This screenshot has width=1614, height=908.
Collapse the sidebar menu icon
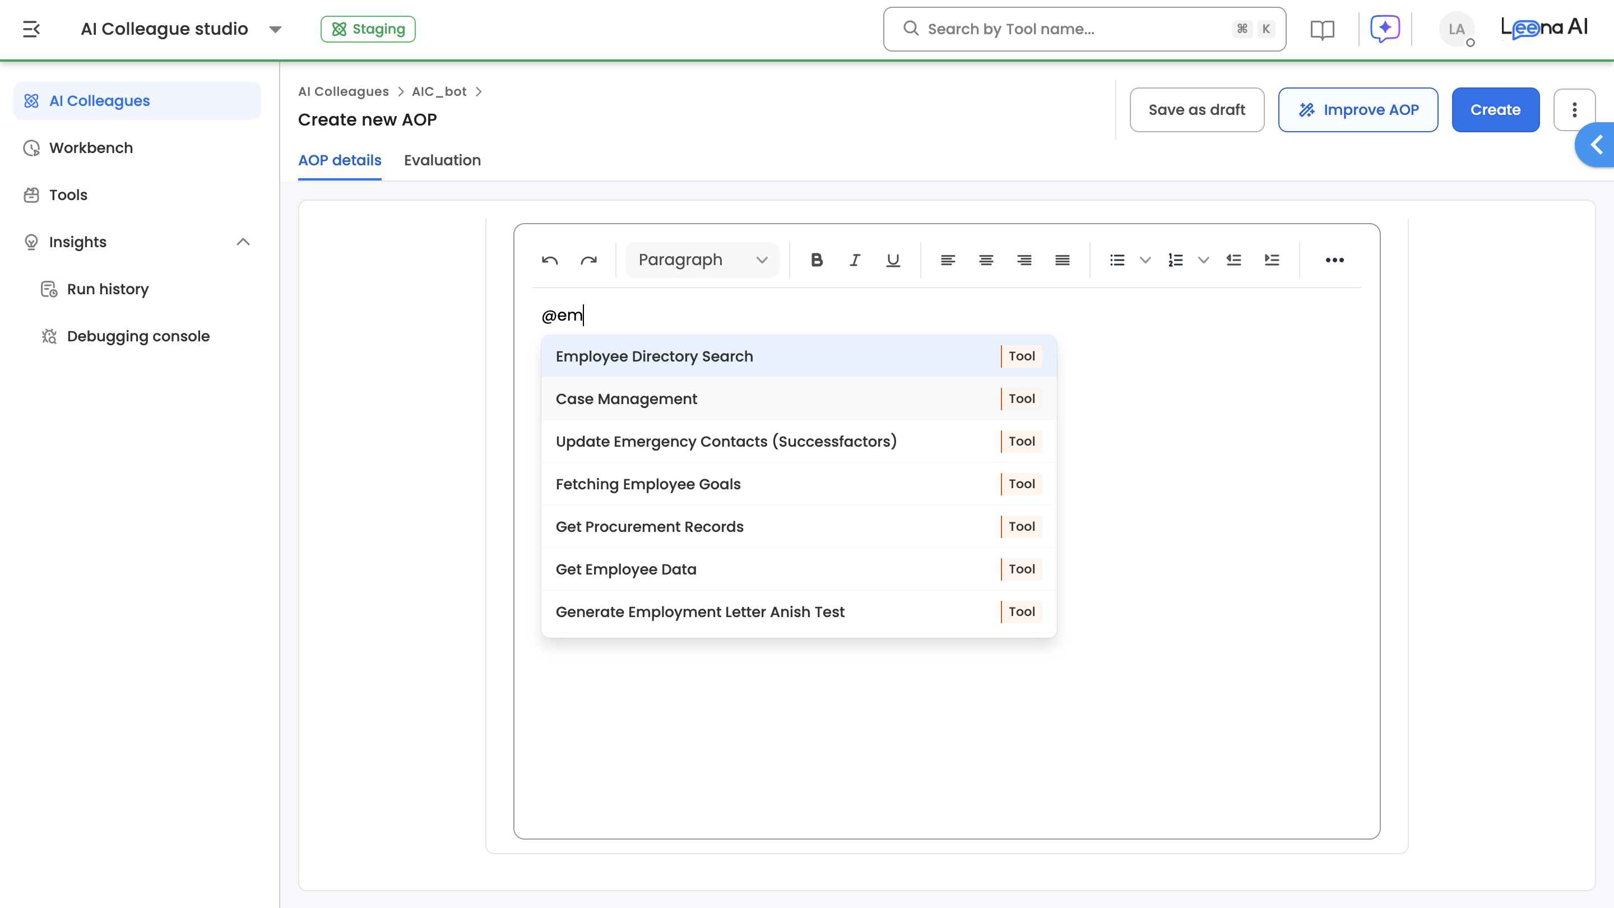coord(31,29)
